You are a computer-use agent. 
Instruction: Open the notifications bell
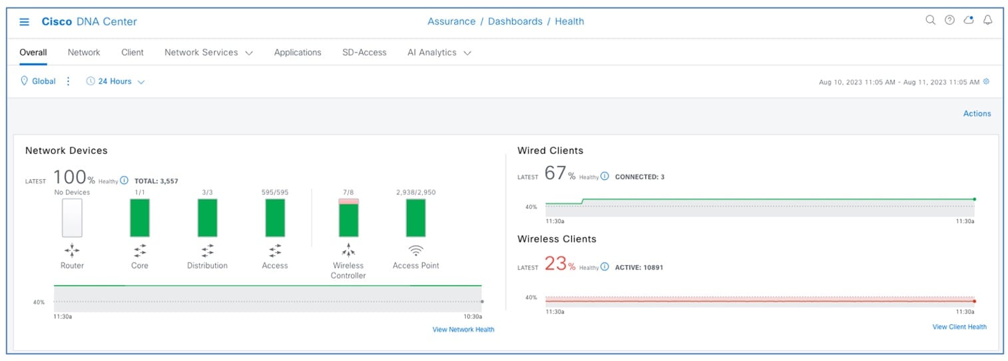click(987, 20)
